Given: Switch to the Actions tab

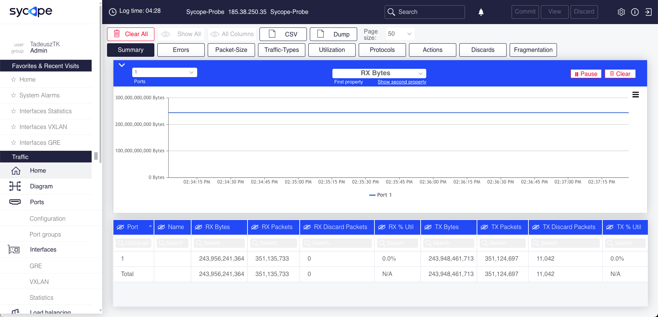Looking at the screenshot, I should (x=433, y=50).
